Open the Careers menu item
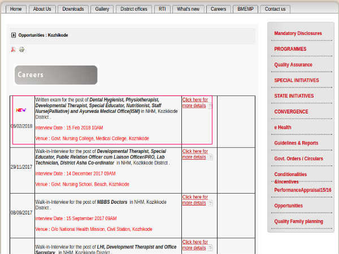 [x=218, y=9]
